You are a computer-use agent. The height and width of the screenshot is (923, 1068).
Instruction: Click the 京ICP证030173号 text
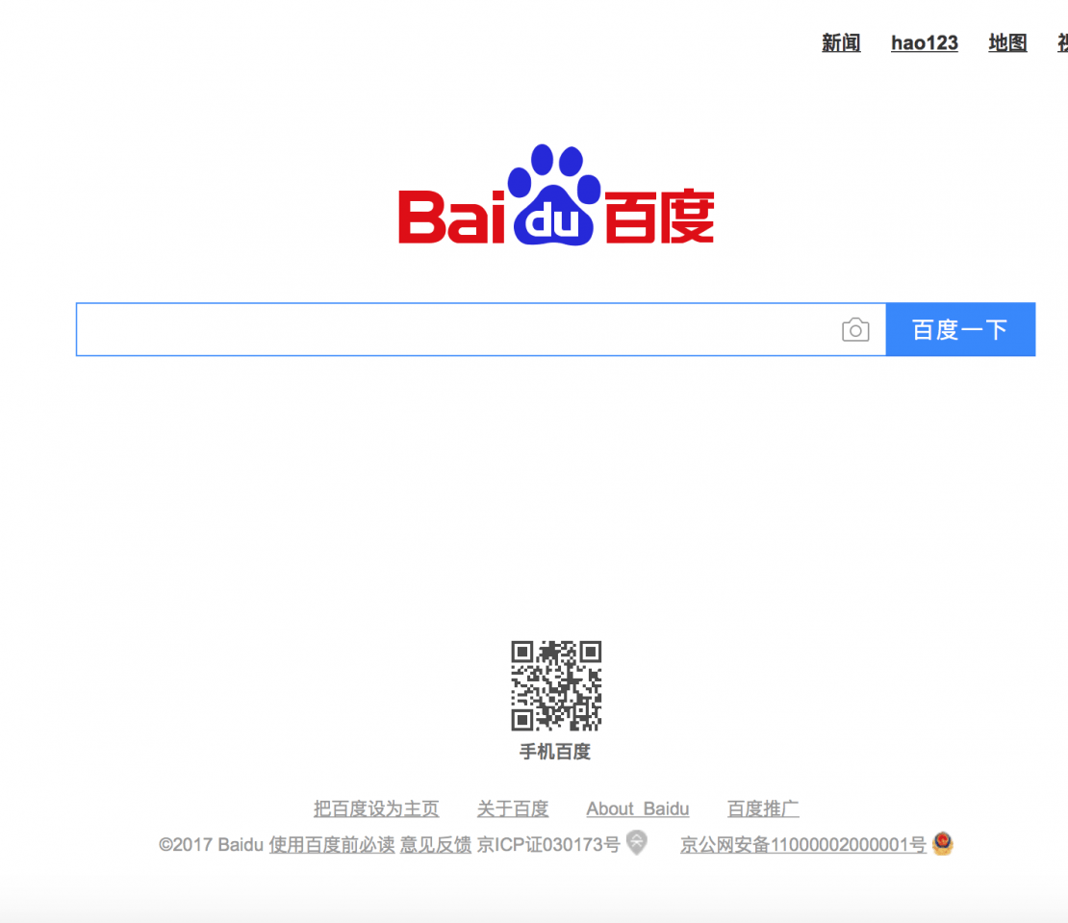point(548,845)
